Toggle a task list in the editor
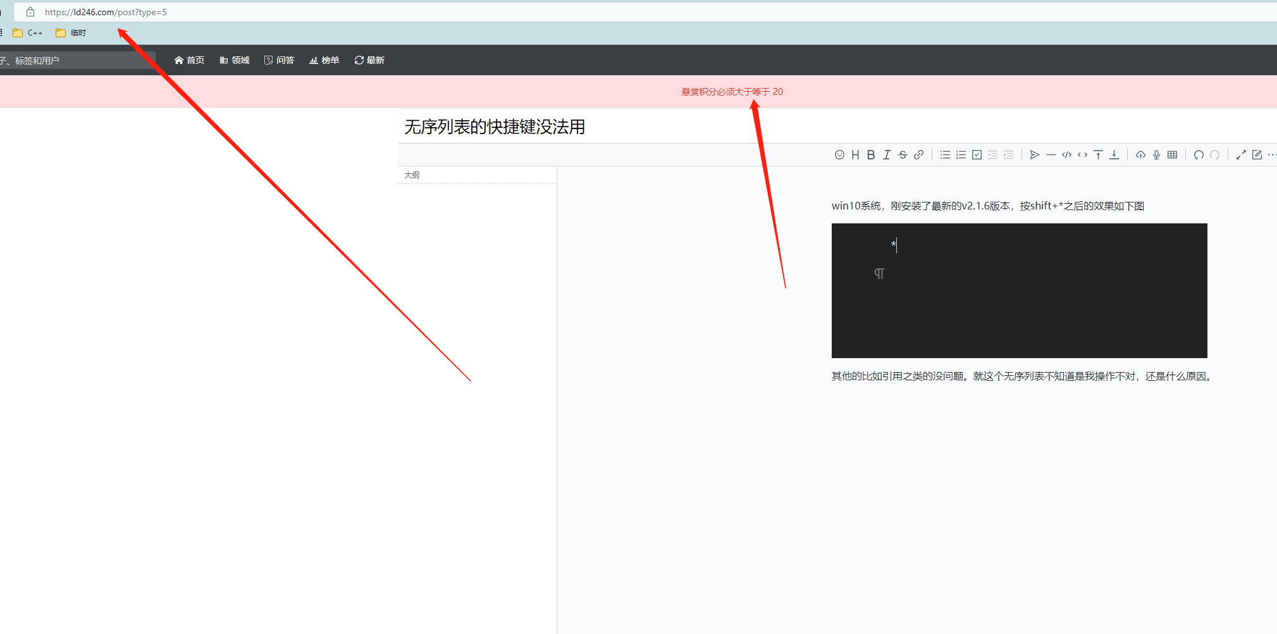1277x634 pixels. 977,154
